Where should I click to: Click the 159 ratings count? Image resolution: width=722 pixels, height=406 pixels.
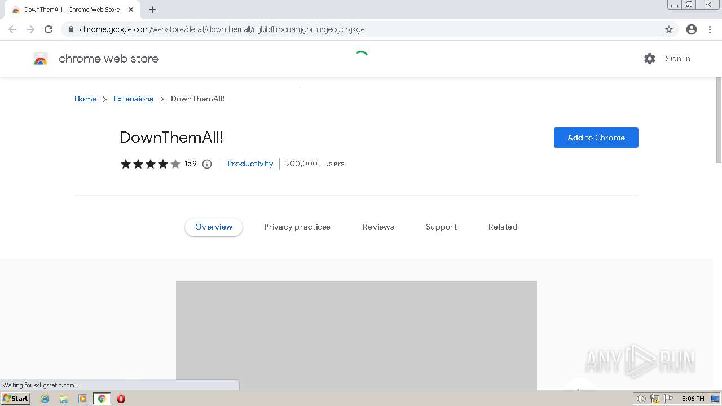[191, 164]
